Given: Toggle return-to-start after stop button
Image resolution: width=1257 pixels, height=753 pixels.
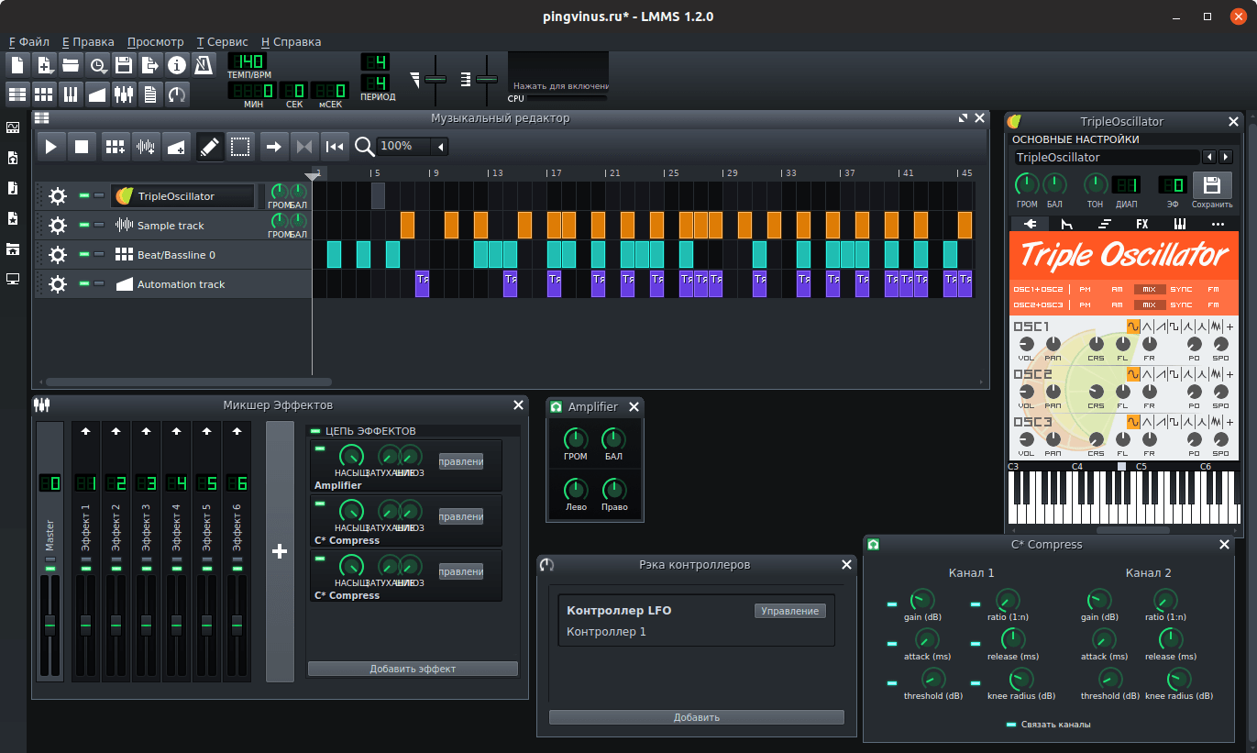Looking at the screenshot, I should point(336,146).
